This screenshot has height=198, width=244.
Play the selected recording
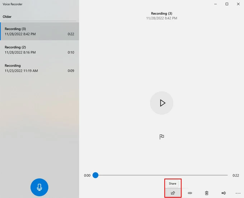161,103
